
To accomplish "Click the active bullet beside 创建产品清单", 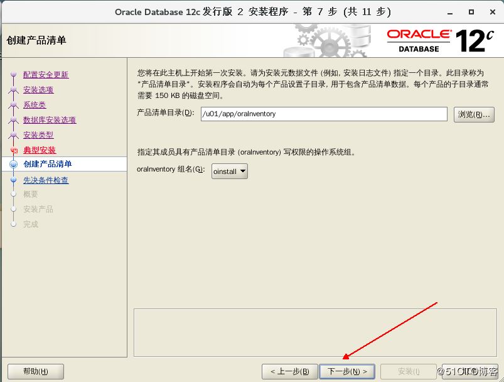I will tap(14, 164).
